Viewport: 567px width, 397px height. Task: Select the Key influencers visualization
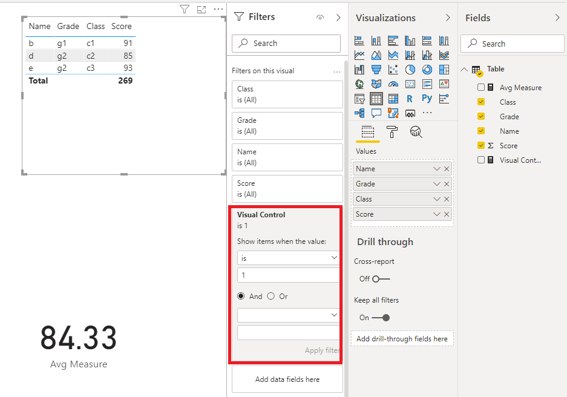pos(444,99)
